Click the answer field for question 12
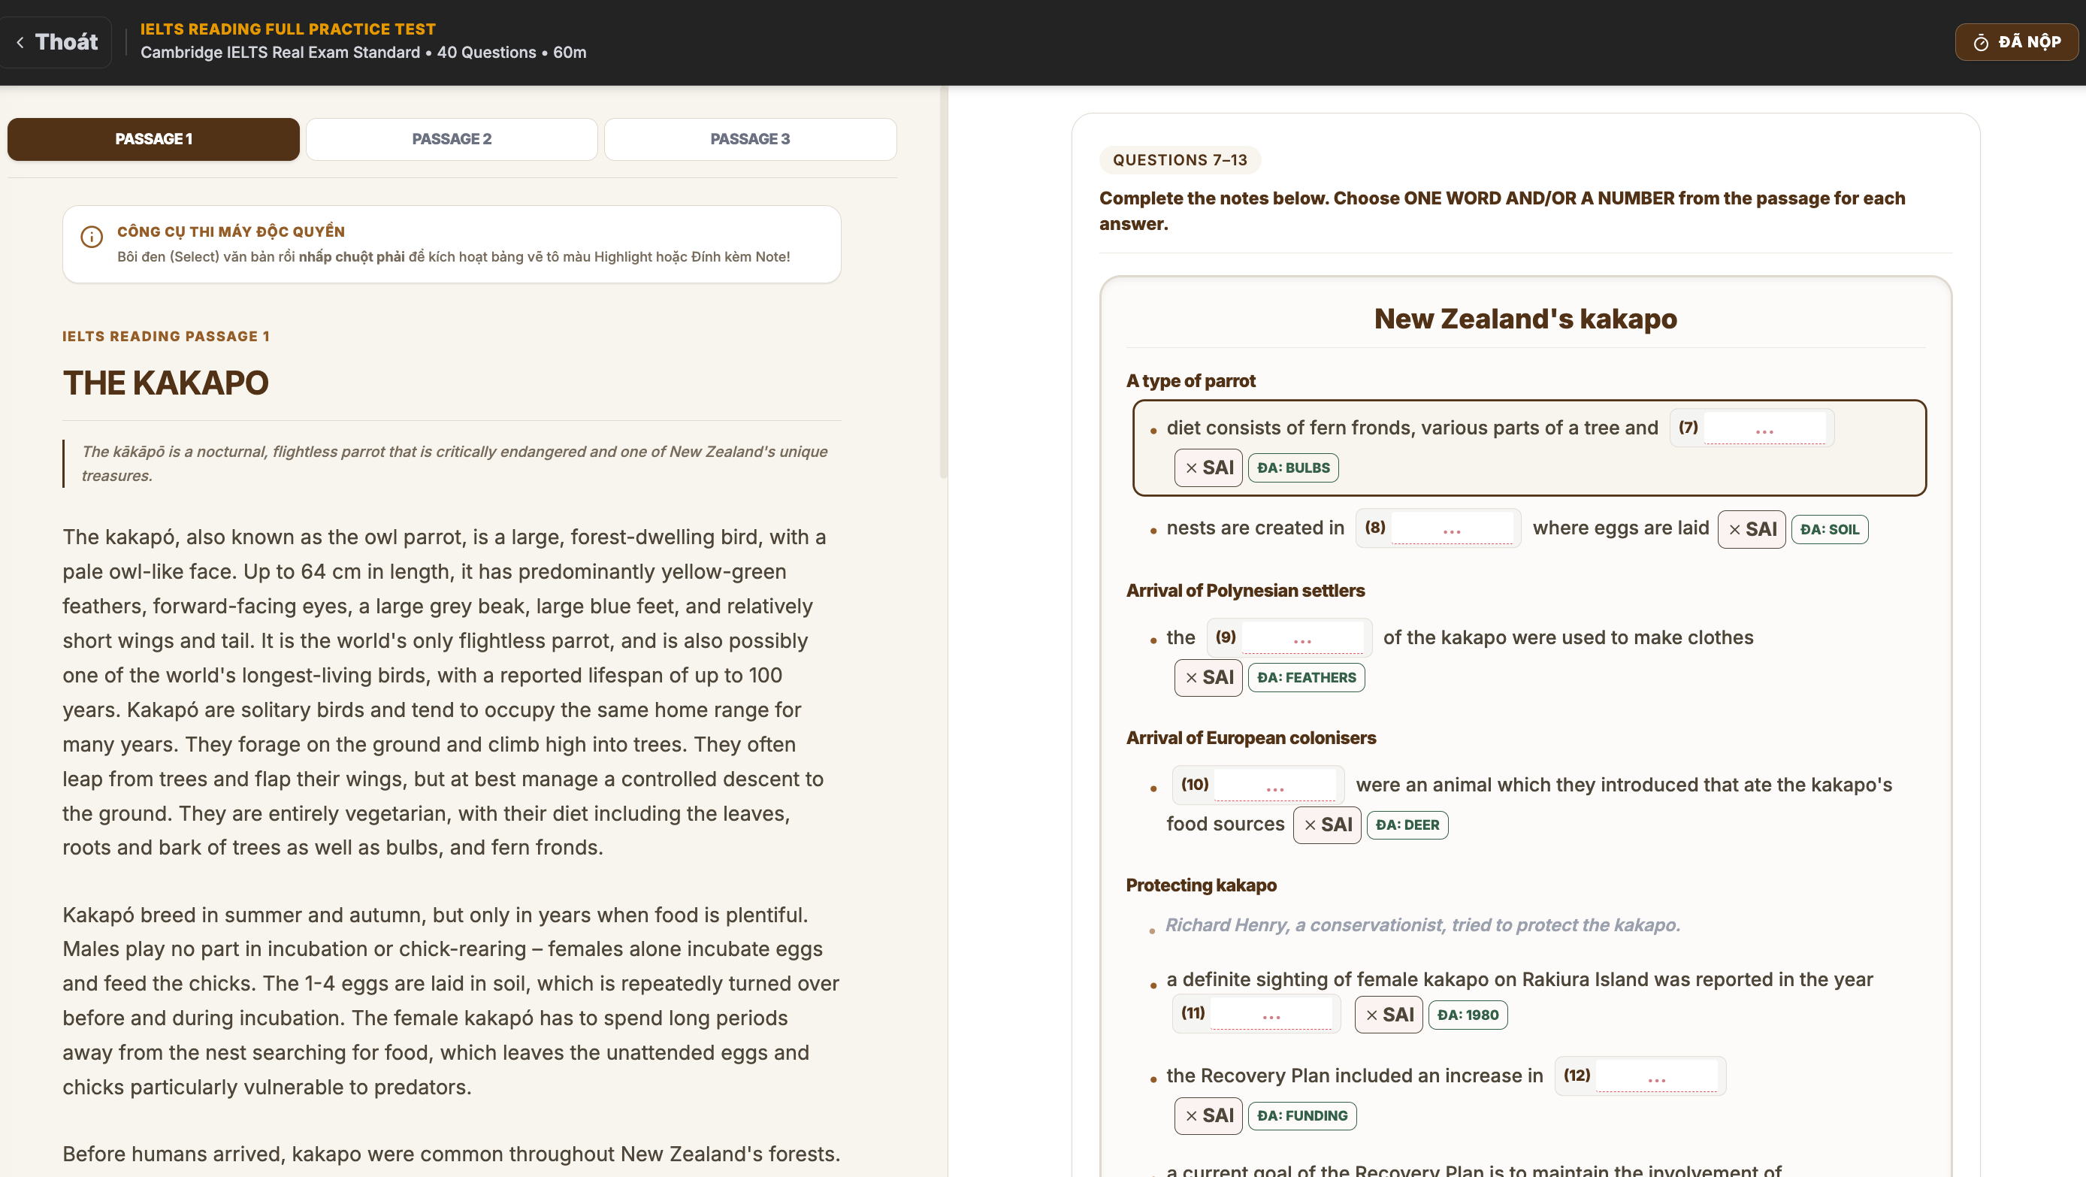The width and height of the screenshot is (2086, 1177). pyautogui.click(x=1657, y=1076)
